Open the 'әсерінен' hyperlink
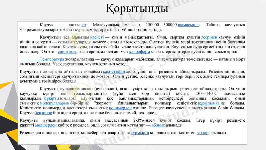 click(x=209, y=37)
